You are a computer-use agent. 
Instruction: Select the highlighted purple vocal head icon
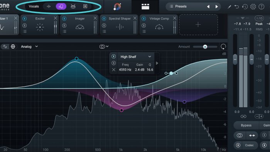click(61, 7)
